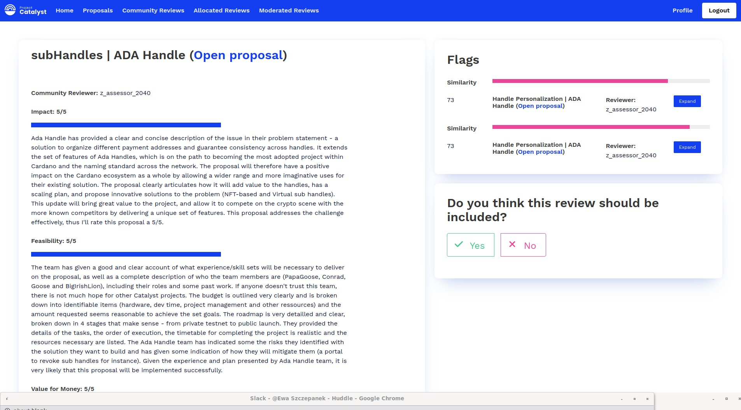741x410 pixels.
Task: Maximize the Slack Huddle Chrome window
Action: [x=634, y=399]
